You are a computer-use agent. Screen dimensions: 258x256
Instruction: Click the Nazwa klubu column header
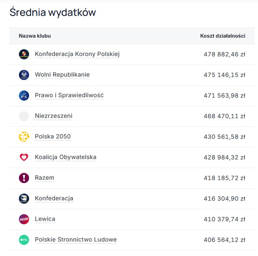pyautogui.click(x=35, y=36)
